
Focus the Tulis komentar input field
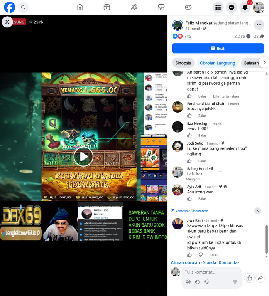(211, 272)
